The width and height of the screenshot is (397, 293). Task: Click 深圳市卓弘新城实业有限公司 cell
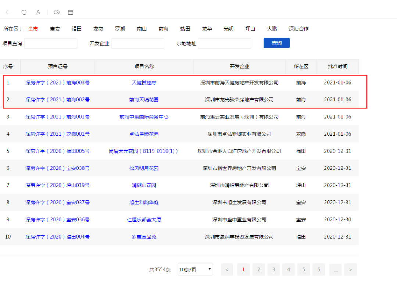click(x=240, y=134)
